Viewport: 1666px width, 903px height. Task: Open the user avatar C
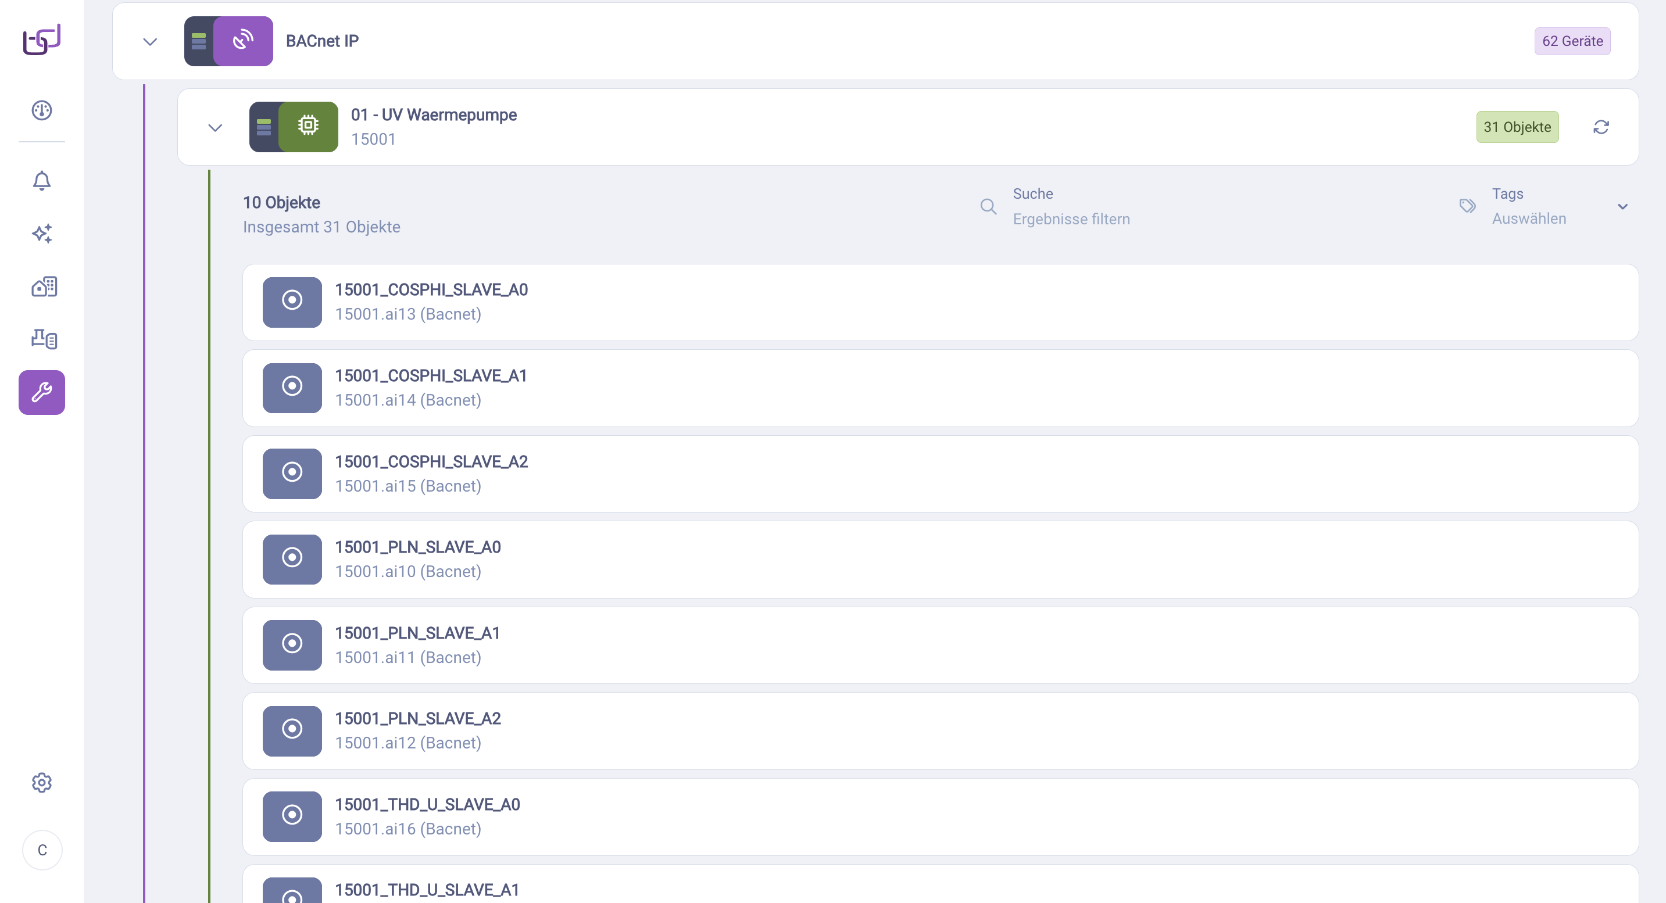click(42, 850)
